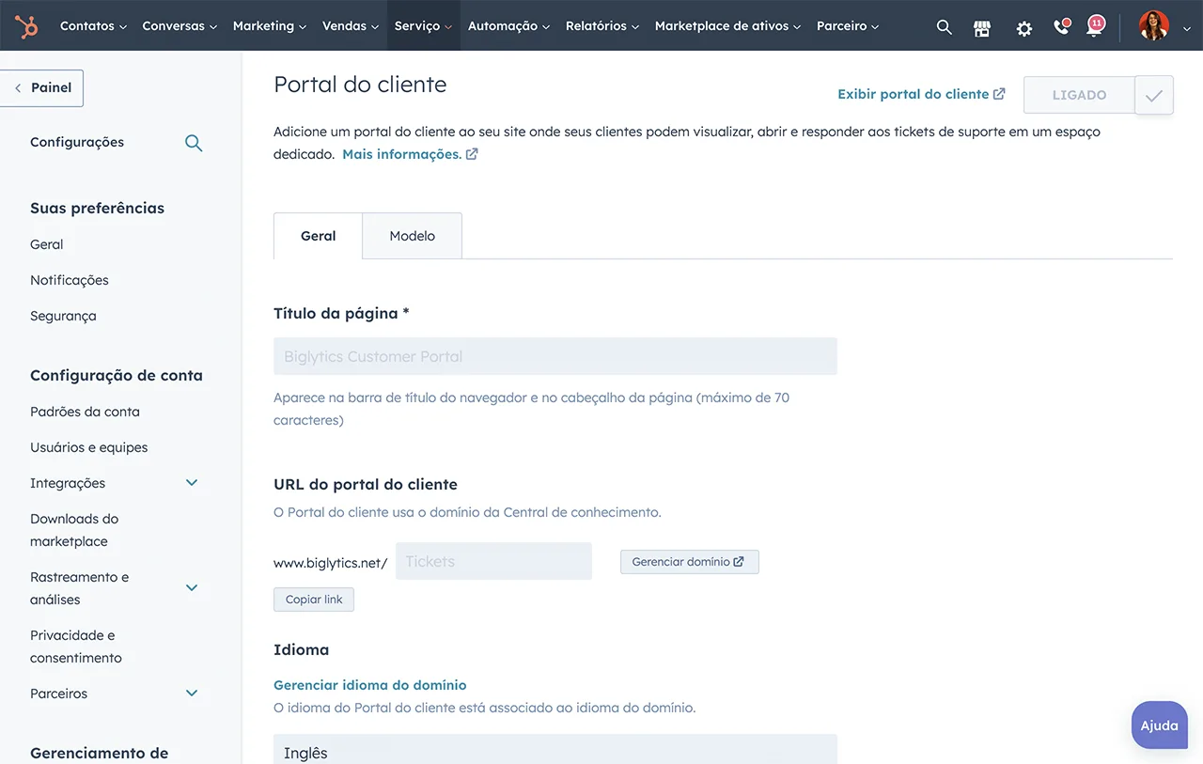The image size is (1203, 764).
Task: Click the Gerenciar domínio button
Action: tap(689, 562)
